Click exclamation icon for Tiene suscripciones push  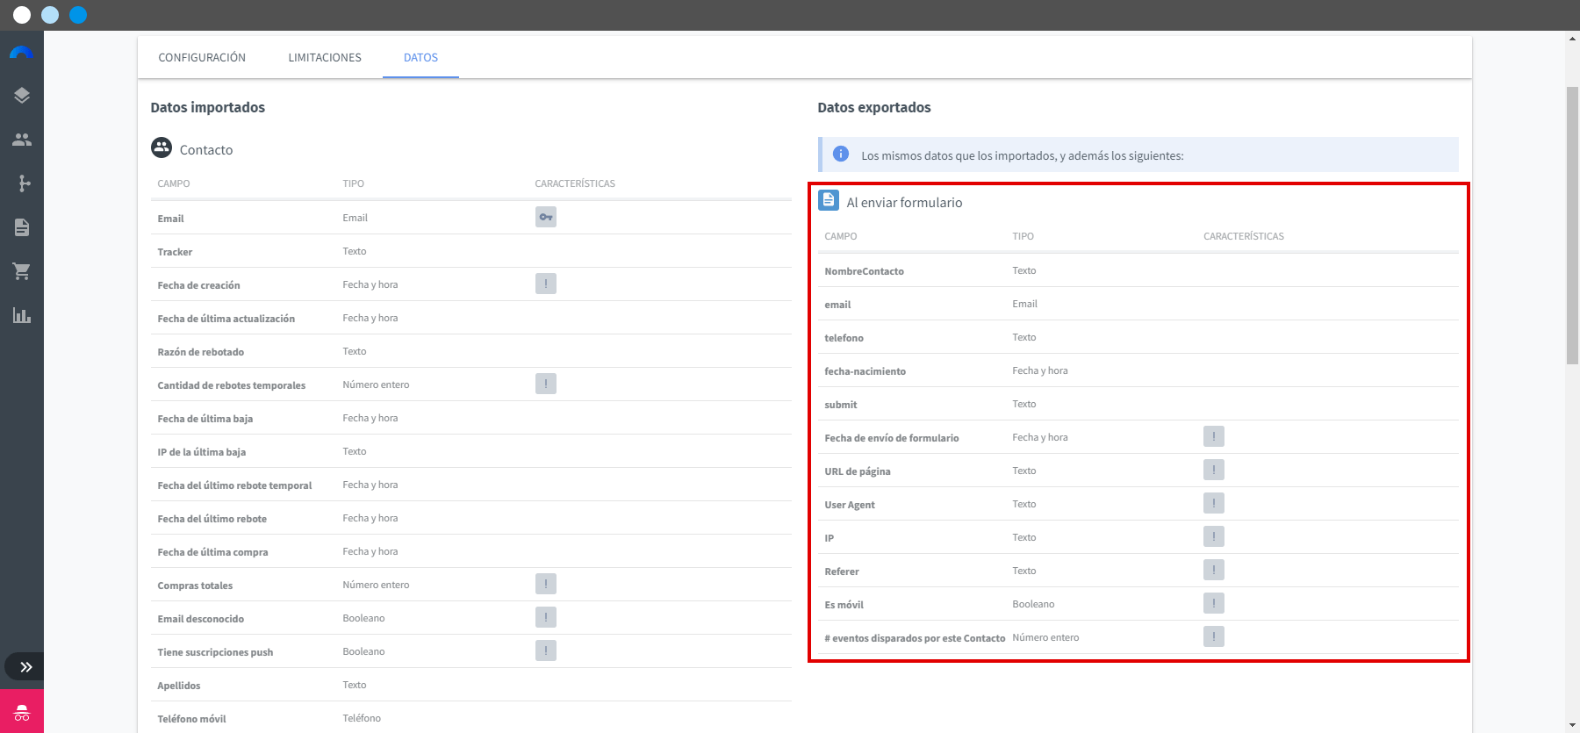click(546, 650)
